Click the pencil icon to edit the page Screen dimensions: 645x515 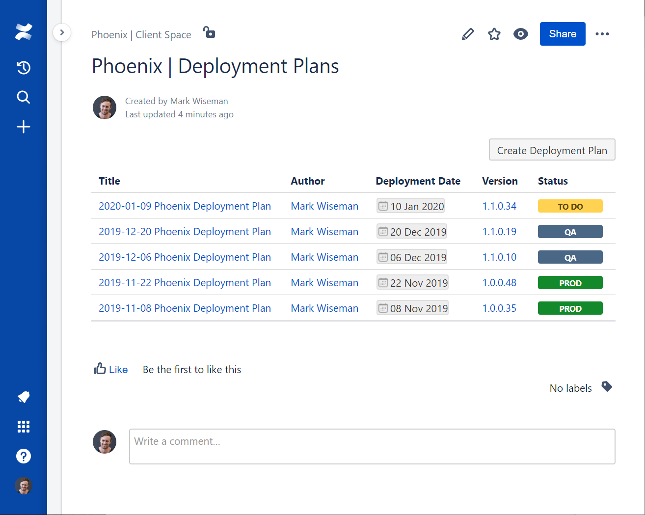(468, 34)
